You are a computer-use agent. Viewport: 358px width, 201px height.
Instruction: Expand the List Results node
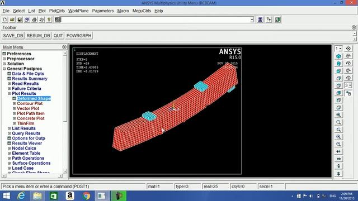click(9, 128)
